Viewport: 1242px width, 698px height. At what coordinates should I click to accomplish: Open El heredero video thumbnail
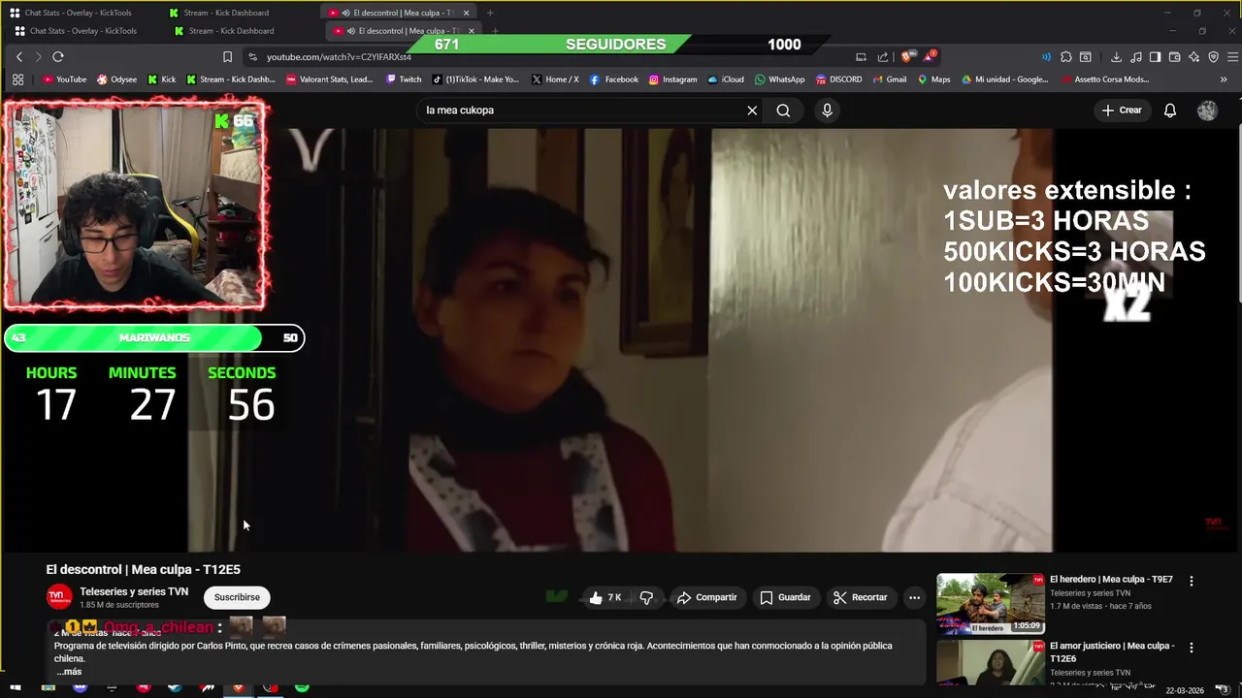coord(990,604)
